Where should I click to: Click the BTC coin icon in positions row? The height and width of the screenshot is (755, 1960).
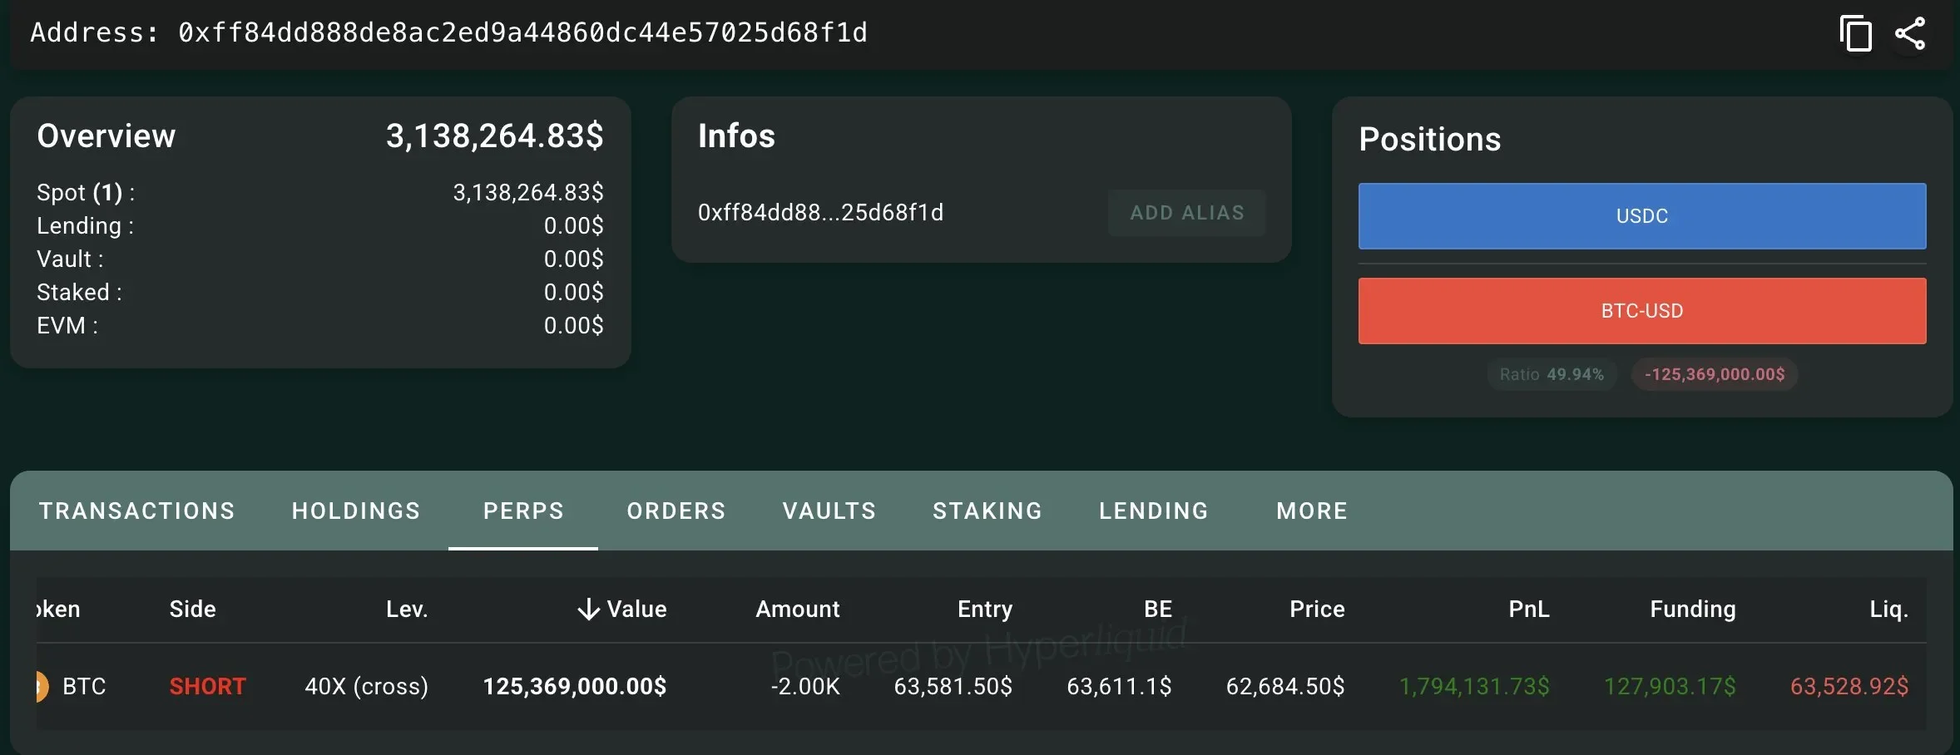click(x=42, y=687)
